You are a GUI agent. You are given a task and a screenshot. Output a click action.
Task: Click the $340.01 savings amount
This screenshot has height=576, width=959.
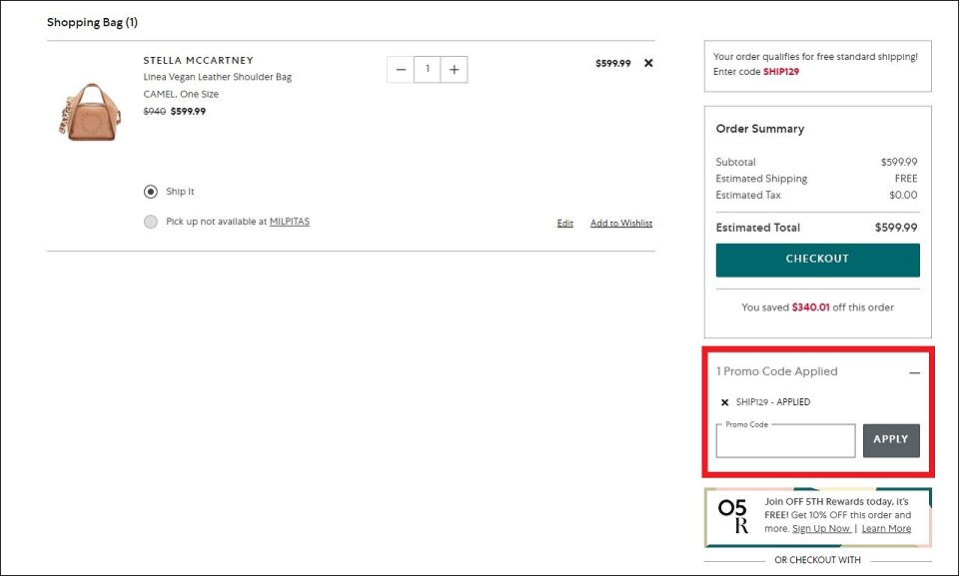pyautogui.click(x=810, y=307)
